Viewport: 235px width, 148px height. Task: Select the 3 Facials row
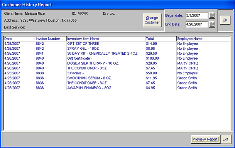[117, 73]
